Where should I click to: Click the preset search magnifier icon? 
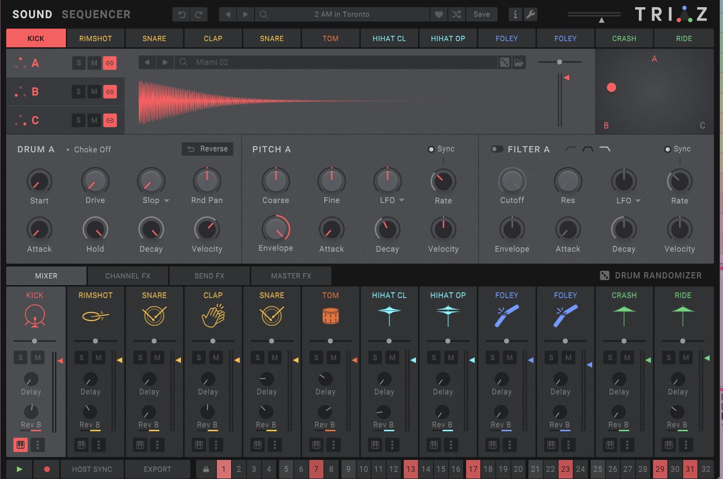263,14
